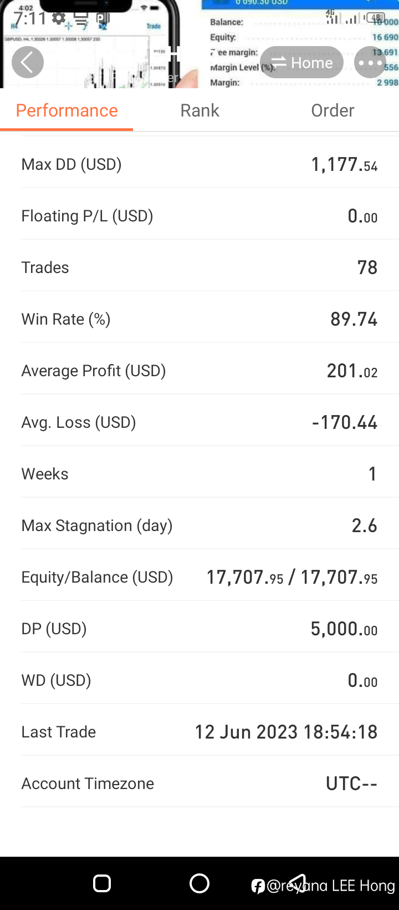Switch to the Rank tab
399x910 pixels.
pos(199,110)
